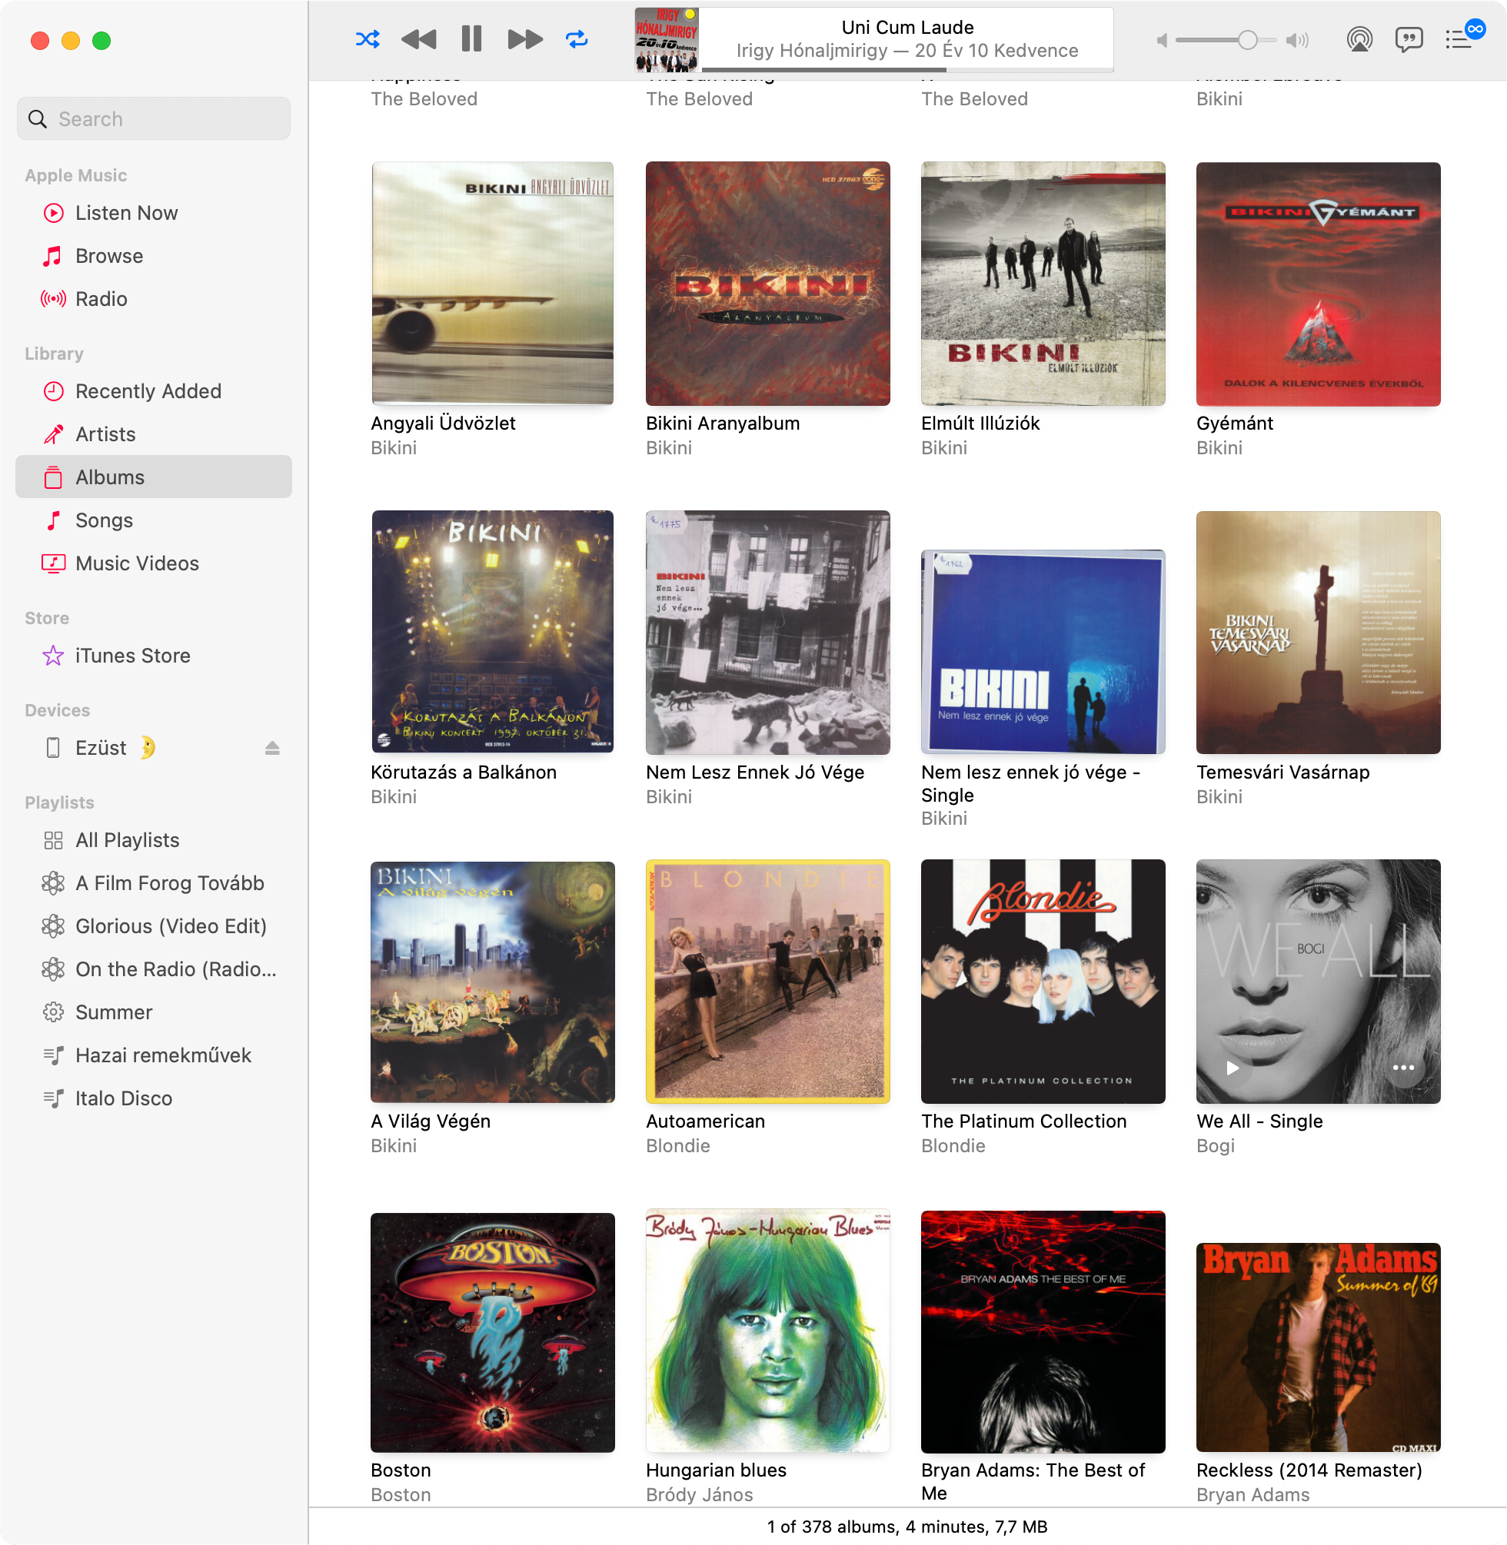Open the A Film Forog Tovább playlist
The width and height of the screenshot is (1507, 1545).
click(155, 883)
